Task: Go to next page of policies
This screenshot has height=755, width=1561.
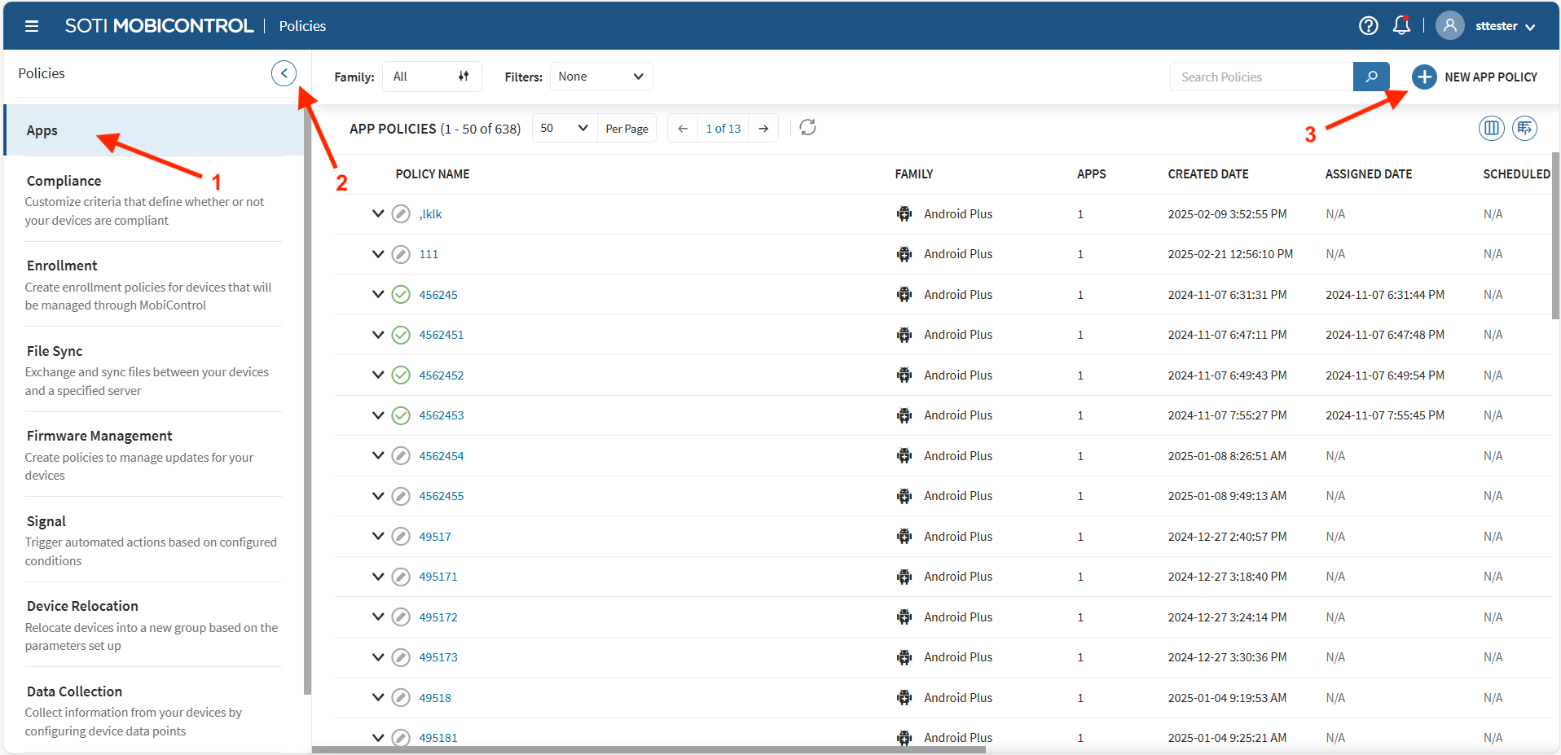Action: (x=763, y=129)
